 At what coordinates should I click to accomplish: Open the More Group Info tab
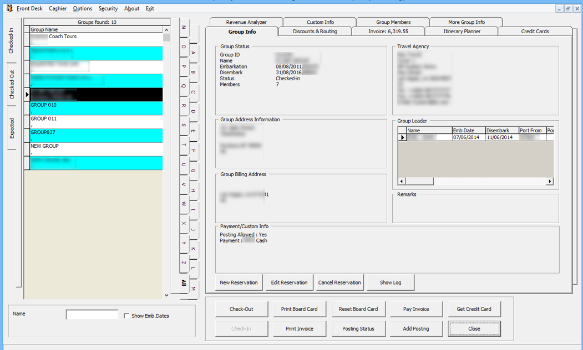(467, 22)
